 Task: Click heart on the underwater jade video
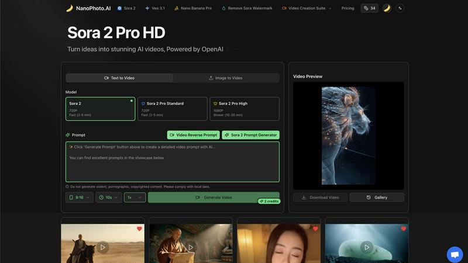point(403,229)
